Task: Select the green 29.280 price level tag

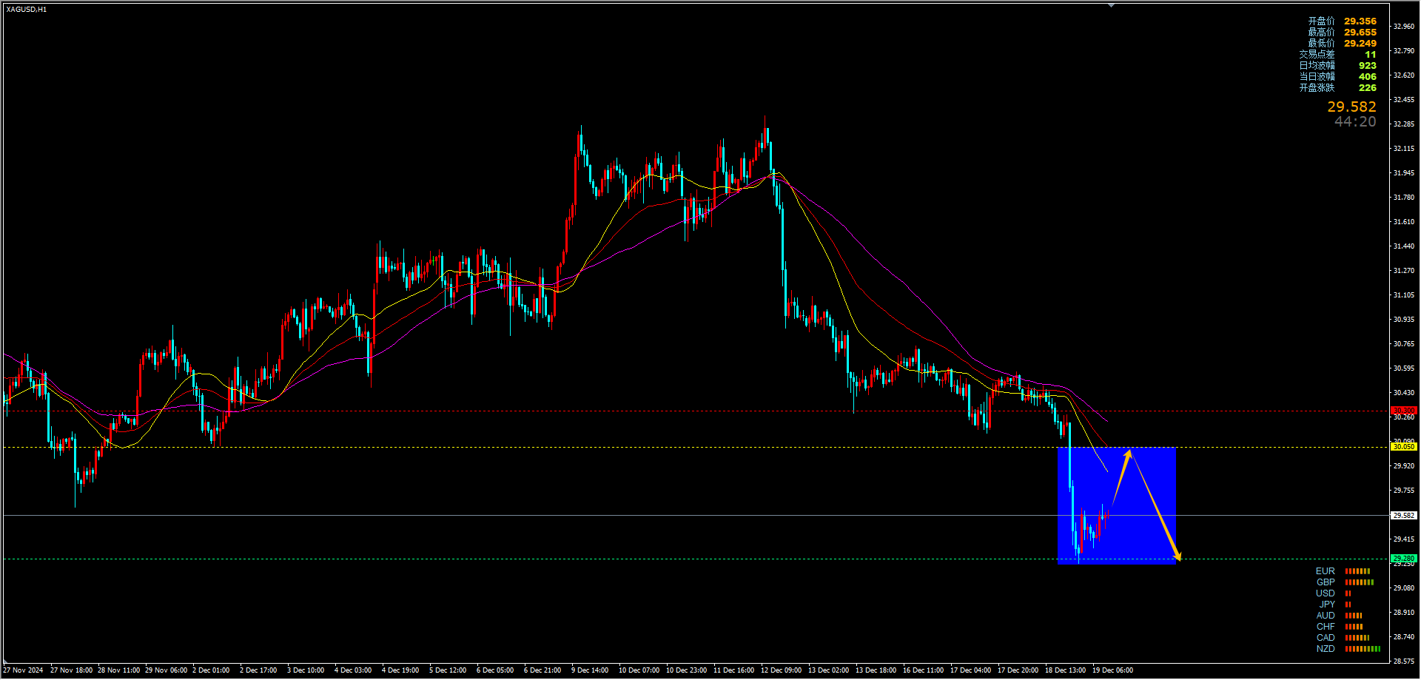Action: [1403, 559]
